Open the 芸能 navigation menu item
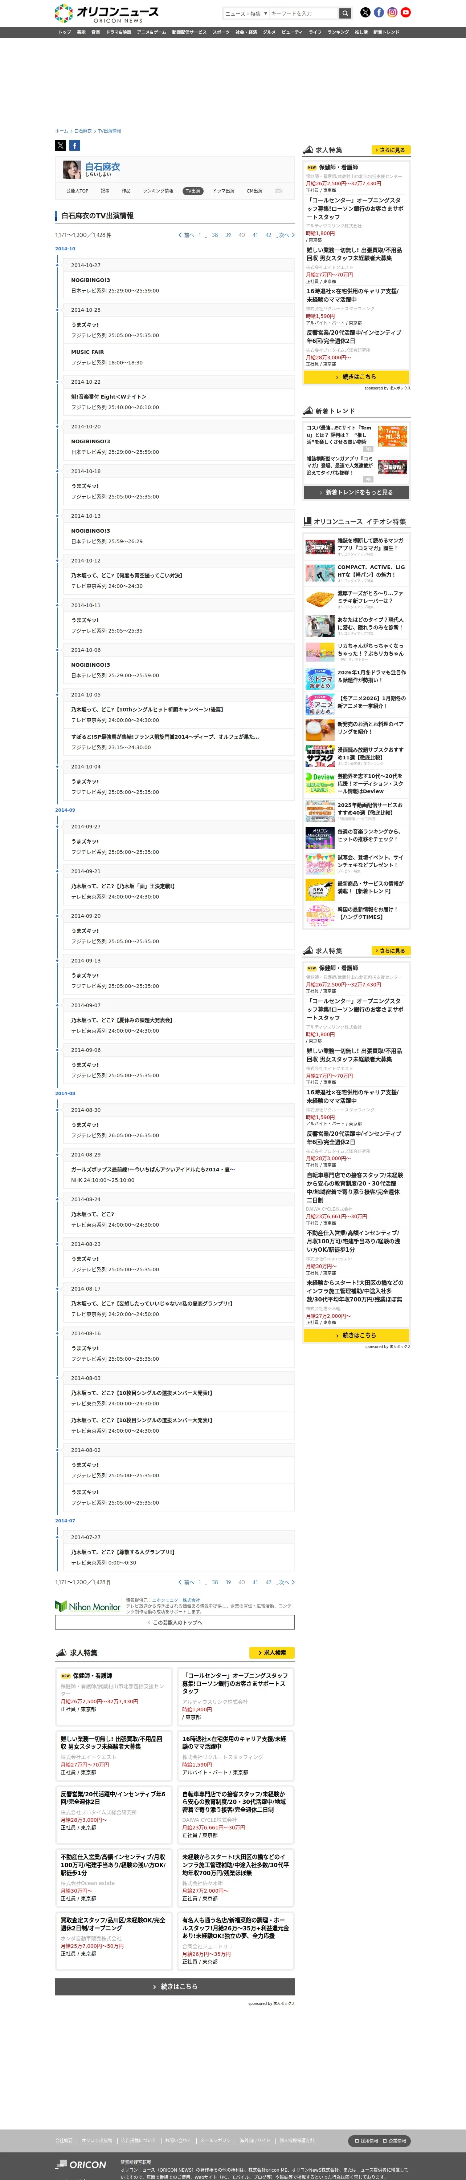 click(81, 32)
